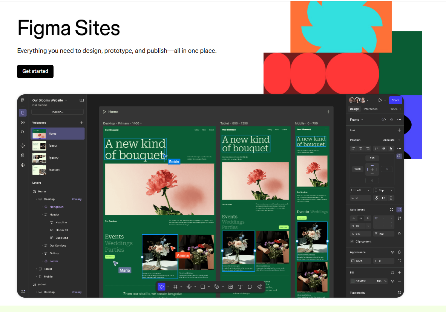Click the Publish button
446x312 pixels.
[57, 112]
